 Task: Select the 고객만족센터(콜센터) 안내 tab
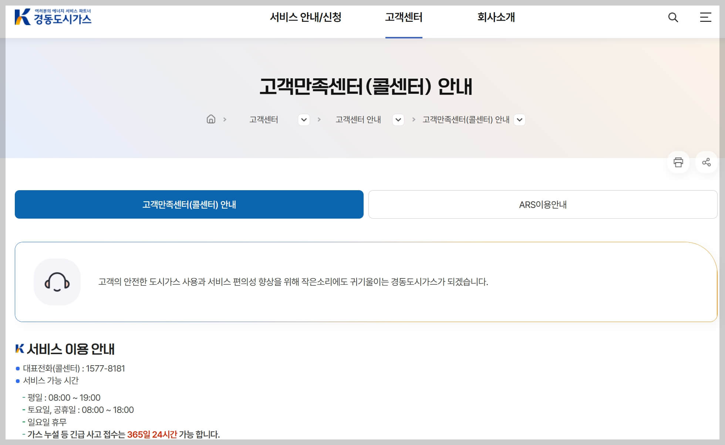pos(189,204)
